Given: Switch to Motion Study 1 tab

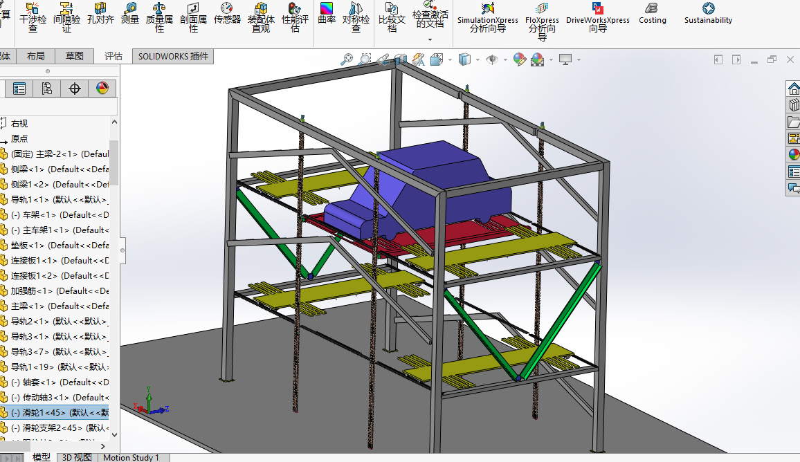Looking at the screenshot, I should (x=131, y=457).
